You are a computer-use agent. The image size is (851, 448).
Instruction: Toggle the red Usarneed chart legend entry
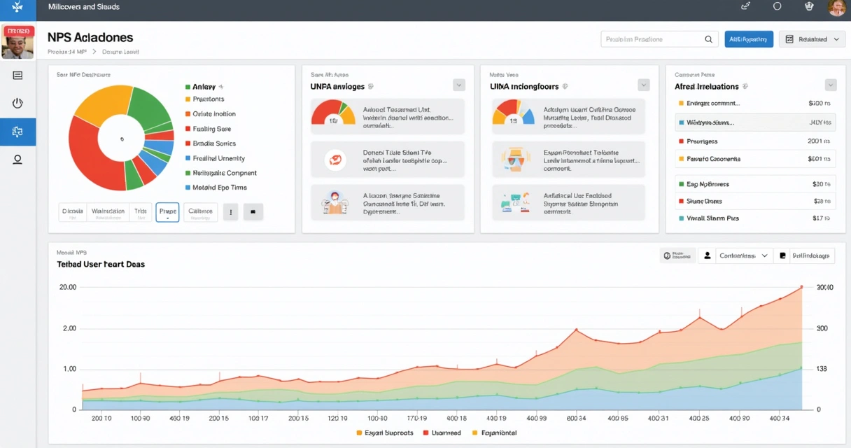tap(442, 433)
